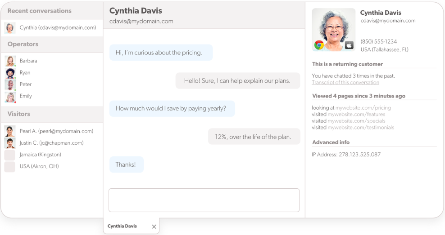Click Emily's avatar with the red status dot
The image size is (445, 235).
(10, 97)
